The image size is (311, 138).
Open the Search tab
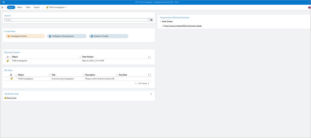[x=37, y=7]
